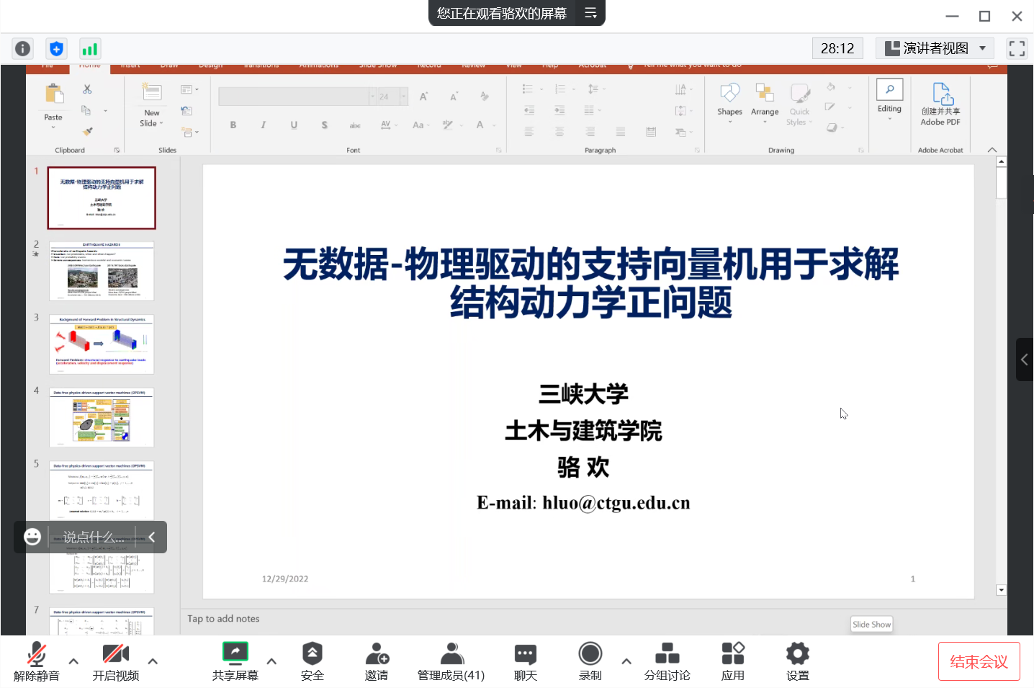Open the Change Case Aa menu

coord(421,125)
